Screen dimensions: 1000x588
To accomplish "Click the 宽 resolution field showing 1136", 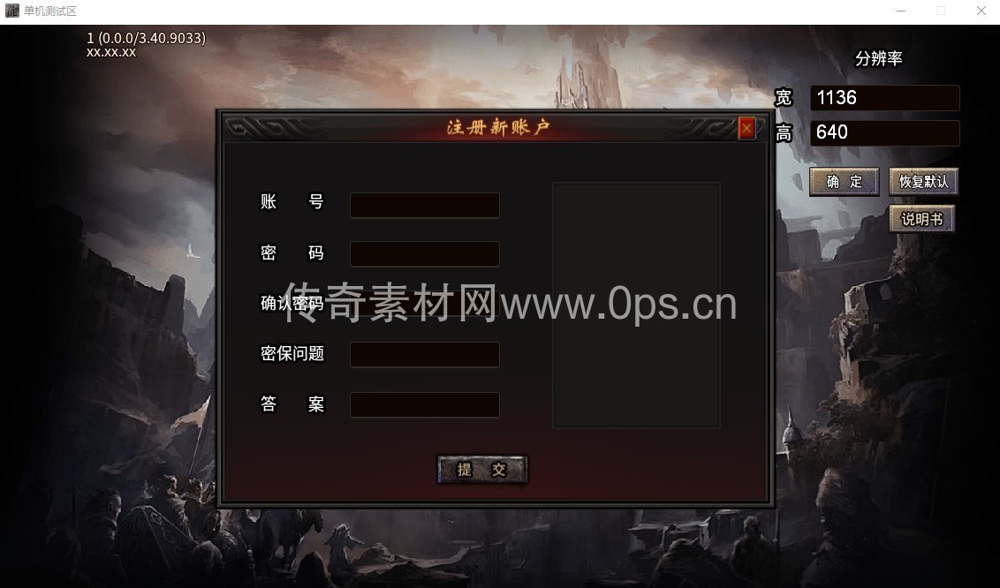I will [x=884, y=98].
